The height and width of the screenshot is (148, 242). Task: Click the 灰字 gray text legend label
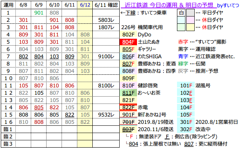pyautogui.click(x=183, y=71)
